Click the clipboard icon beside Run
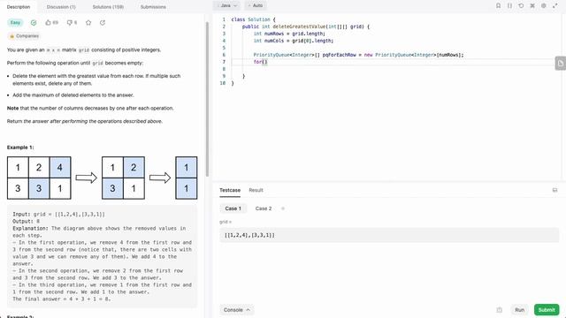 pyautogui.click(x=499, y=310)
